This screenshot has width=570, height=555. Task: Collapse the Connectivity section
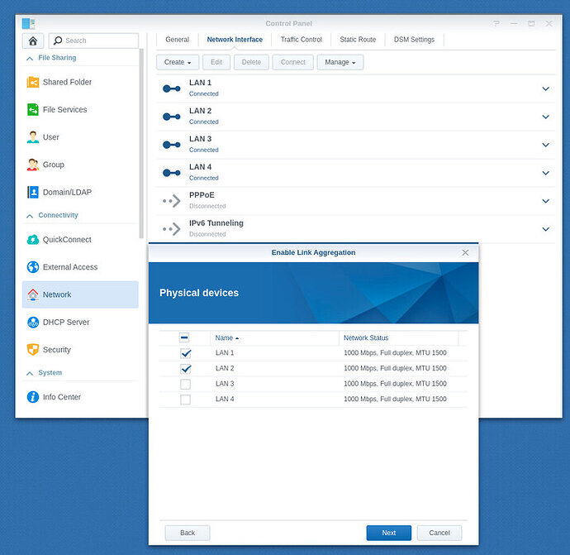[x=31, y=216]
